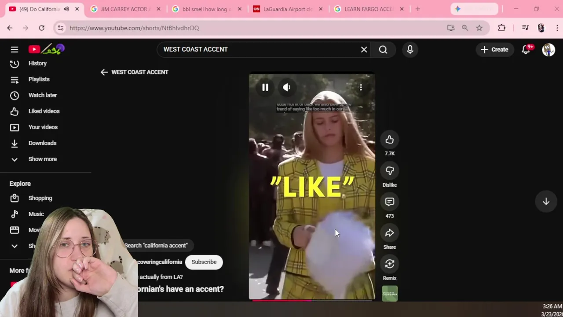
Task: Pause the playing Short video
Action: pos(265,88)
